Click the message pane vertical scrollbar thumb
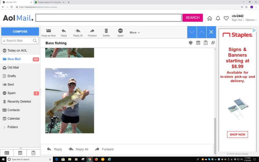Screen dimensions: 259x162 pos(215,136)
